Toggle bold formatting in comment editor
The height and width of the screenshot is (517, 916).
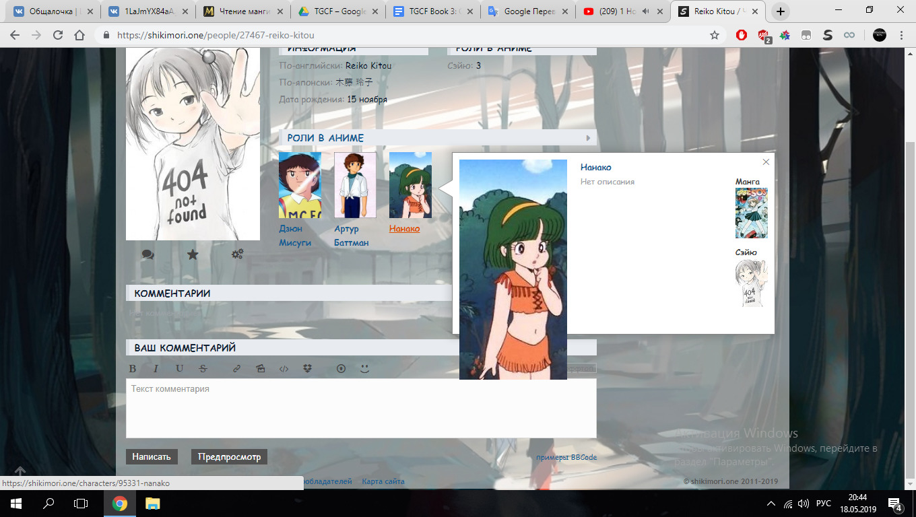point(133,369)
